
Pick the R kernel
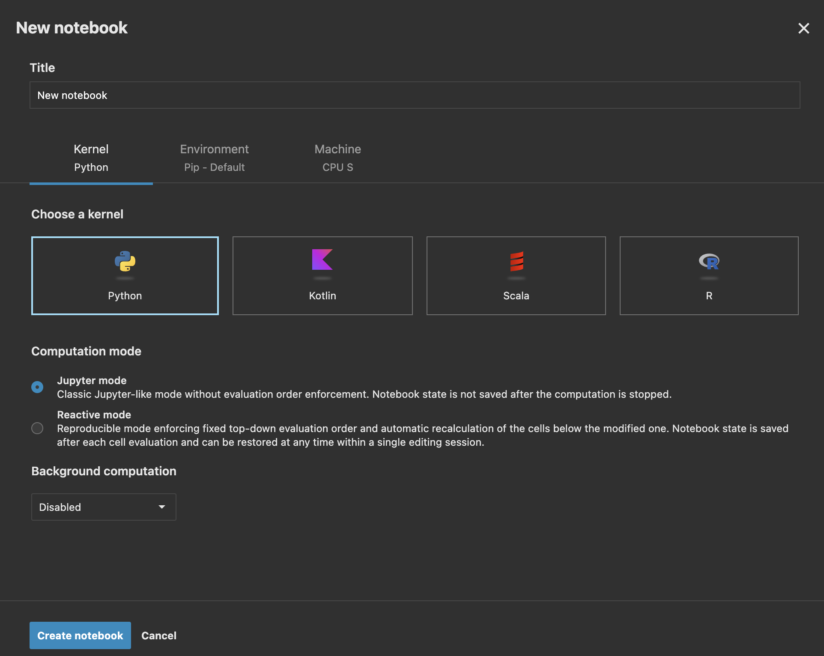pyautogui.click(x=709, y=275)
